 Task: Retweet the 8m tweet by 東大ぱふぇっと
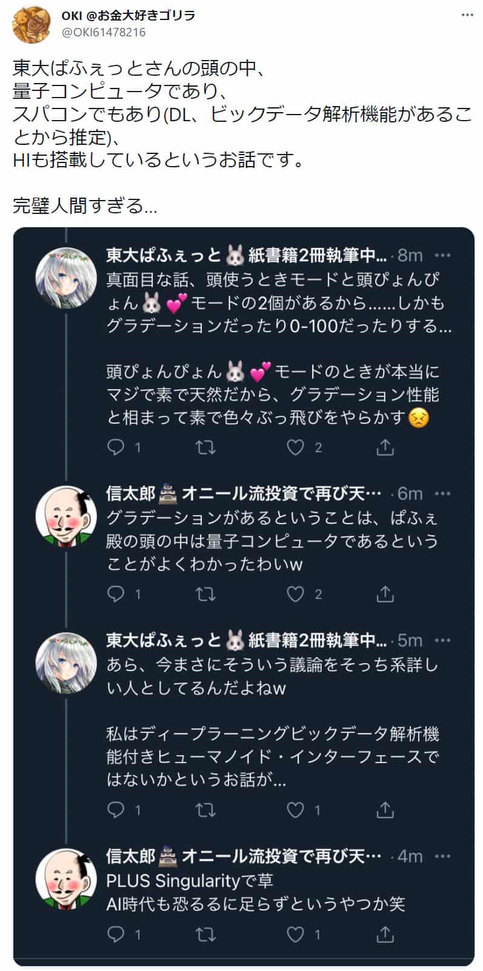205,447
